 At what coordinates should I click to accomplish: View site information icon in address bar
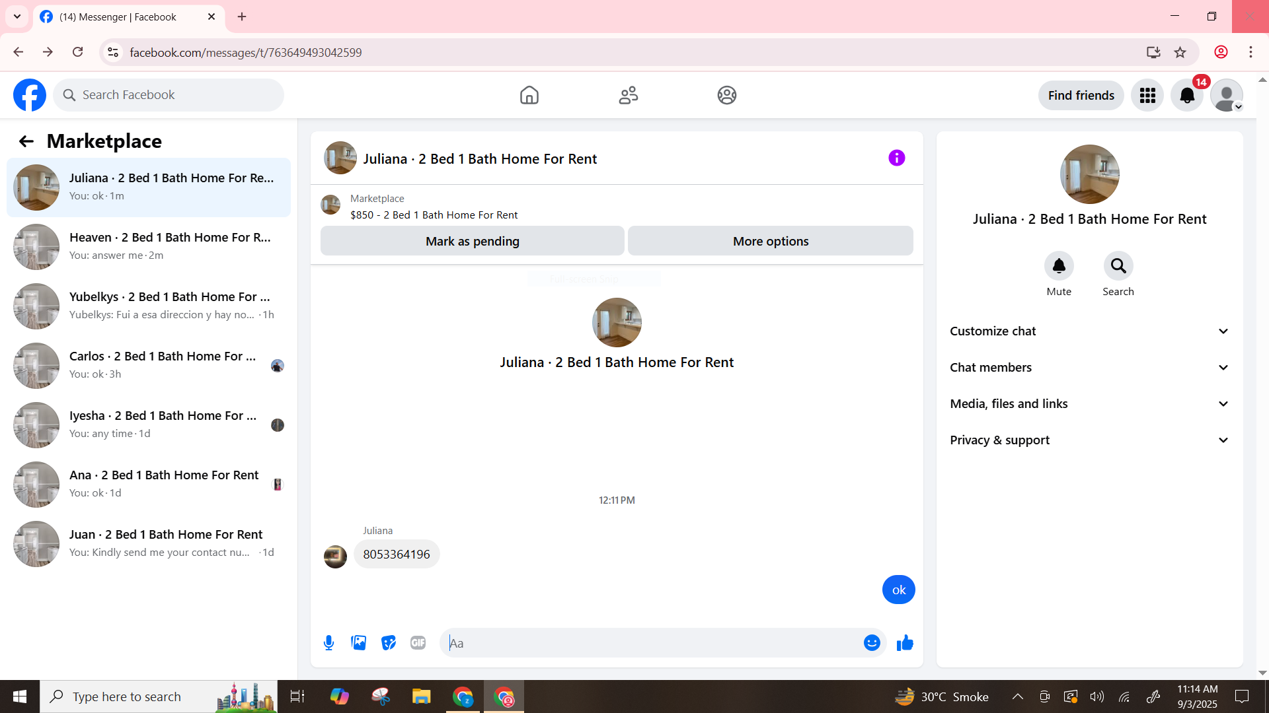113,52
